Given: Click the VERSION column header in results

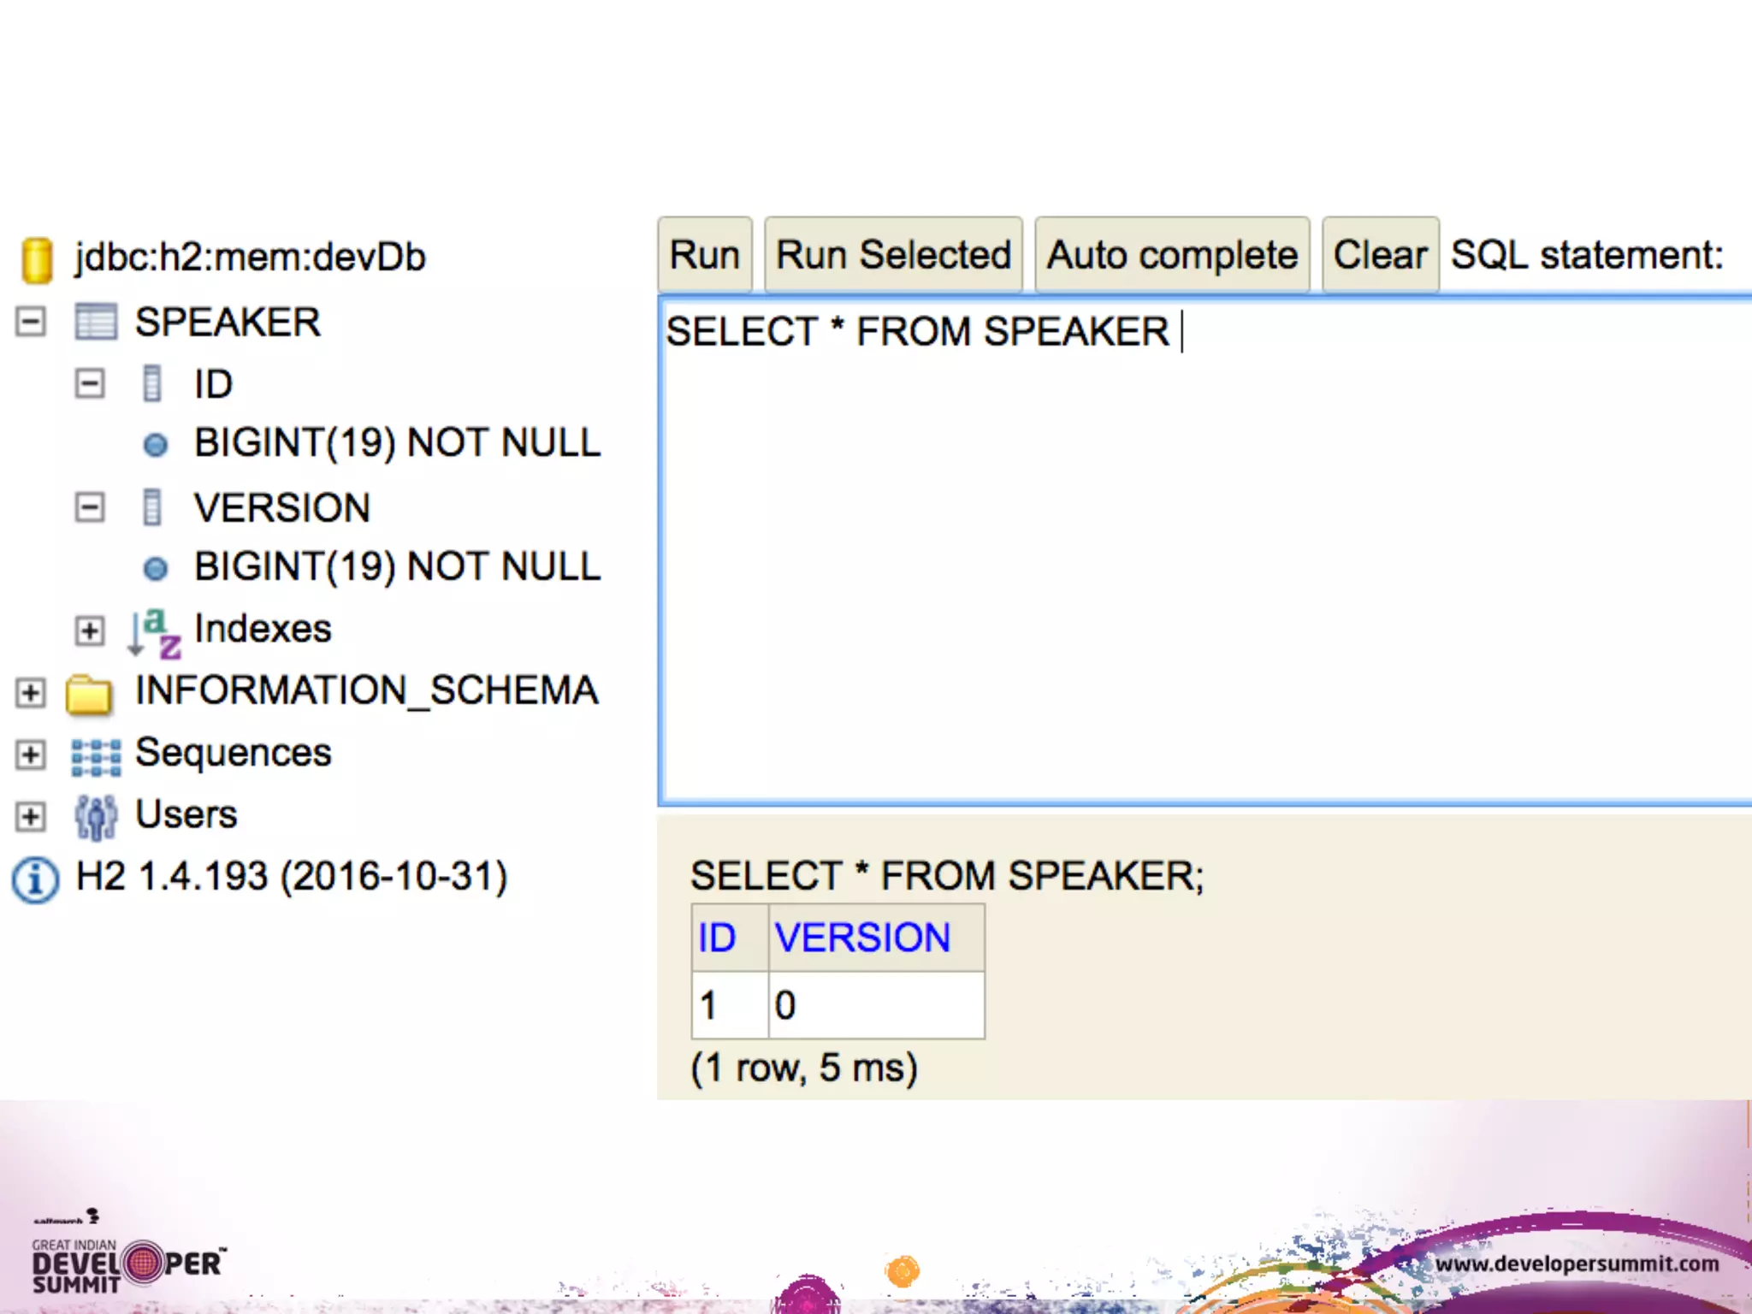Looking at the screenshot, I should click(x=862, y=938).
